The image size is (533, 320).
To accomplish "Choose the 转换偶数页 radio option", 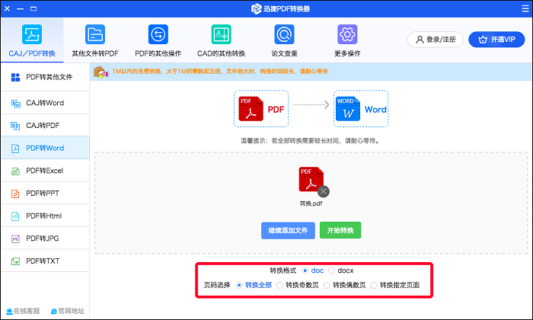I will [x=327, y=286].
